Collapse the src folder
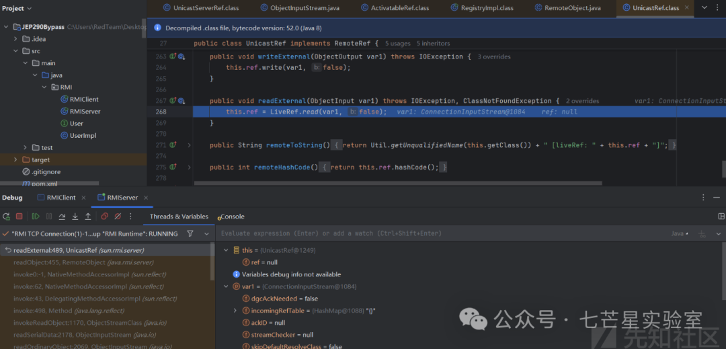The image size is (726, 349). tap(15, 51)
